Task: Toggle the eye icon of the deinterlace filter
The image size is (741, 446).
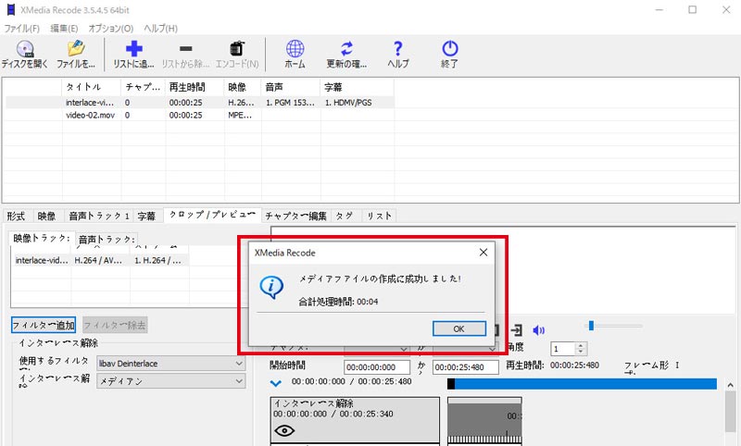Action: coord(284,430)
